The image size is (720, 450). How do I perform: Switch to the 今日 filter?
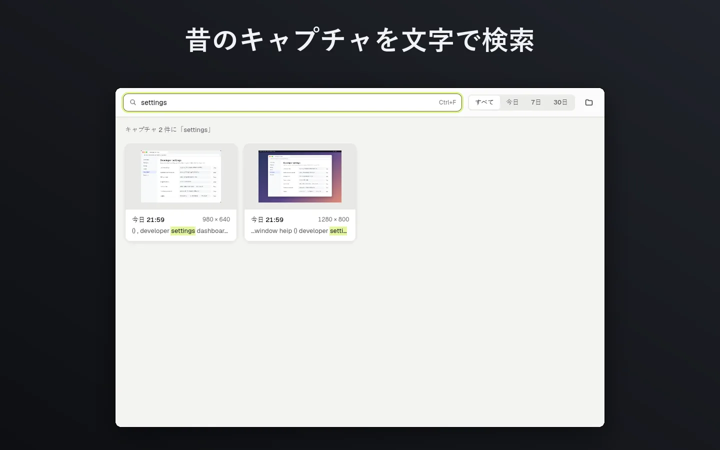pos(512,102)
